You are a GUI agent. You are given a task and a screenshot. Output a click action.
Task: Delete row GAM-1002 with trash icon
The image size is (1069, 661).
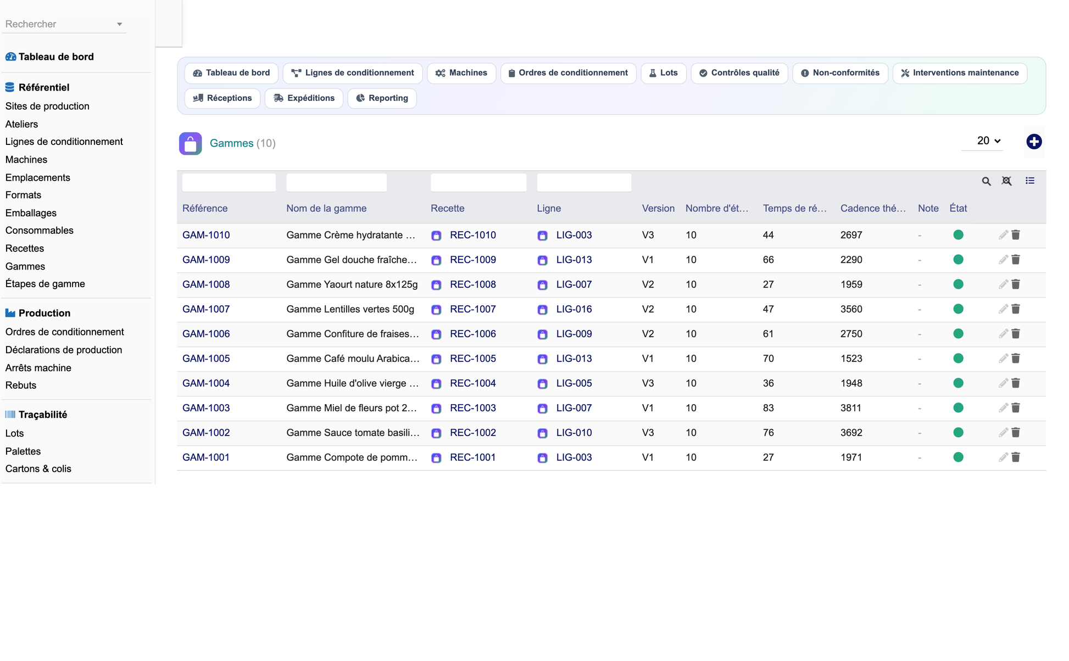pyautogui.click(x=1016, y=433)
